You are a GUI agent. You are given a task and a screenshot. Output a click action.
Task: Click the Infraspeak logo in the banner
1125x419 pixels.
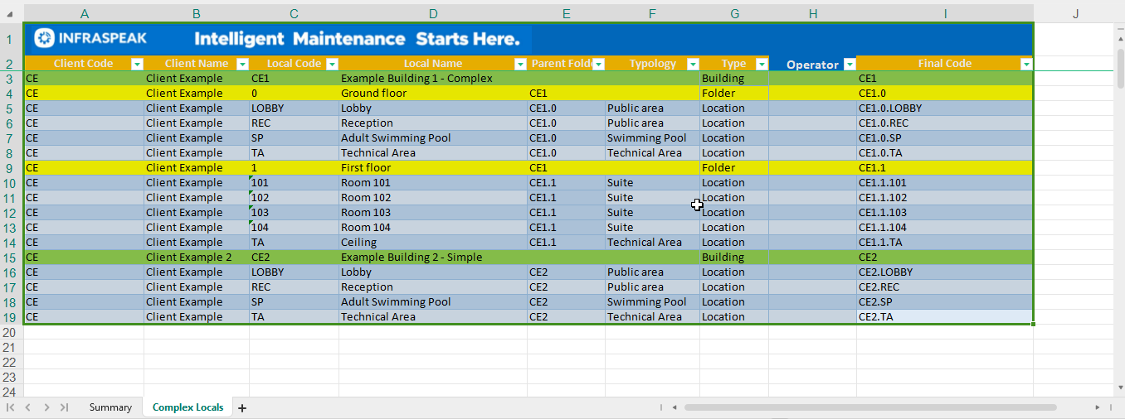[90, 38]
